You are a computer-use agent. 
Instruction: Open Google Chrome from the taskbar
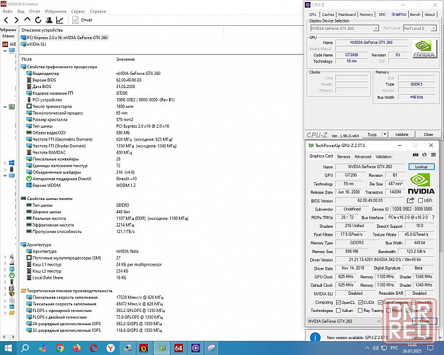(x=60, y=348)
